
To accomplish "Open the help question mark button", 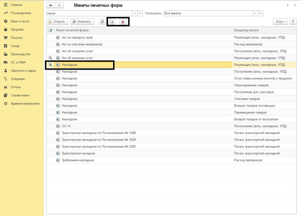I will [293, 21].
